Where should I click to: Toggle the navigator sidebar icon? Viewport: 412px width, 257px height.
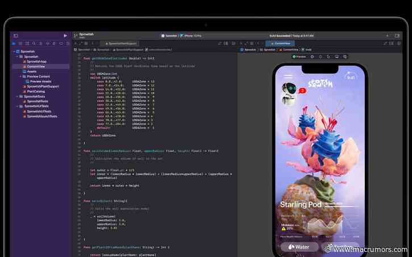click(x=16, y=36)
